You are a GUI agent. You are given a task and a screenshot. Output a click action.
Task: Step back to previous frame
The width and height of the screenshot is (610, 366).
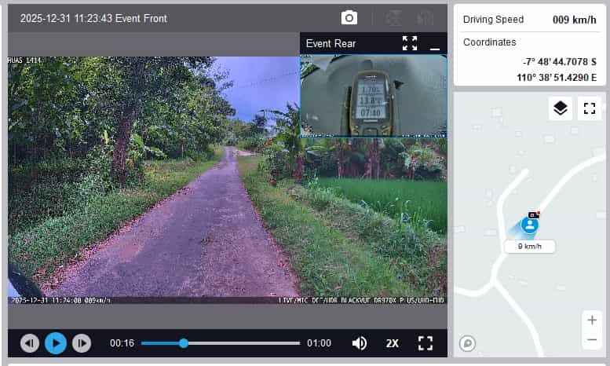(x=30, y=343)
